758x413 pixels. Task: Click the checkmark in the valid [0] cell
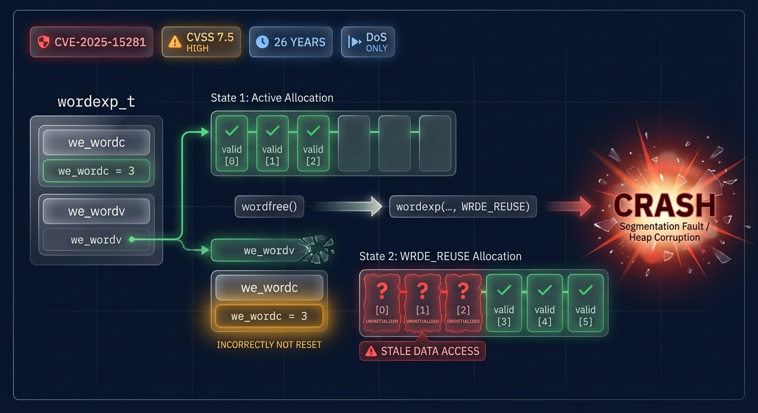coord(231,131)
